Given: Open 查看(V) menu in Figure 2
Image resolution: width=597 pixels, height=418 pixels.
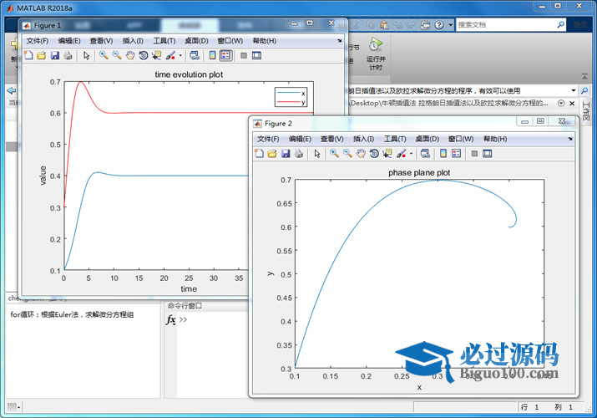Looking at the screenshot, I should (x=332, y=139).
